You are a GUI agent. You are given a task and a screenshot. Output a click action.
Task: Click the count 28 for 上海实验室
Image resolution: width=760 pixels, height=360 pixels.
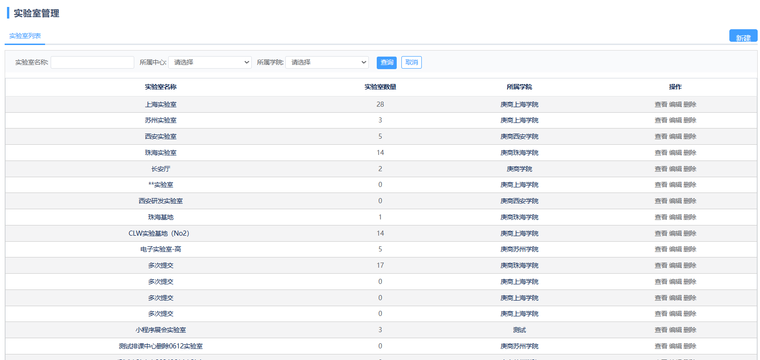380,104
